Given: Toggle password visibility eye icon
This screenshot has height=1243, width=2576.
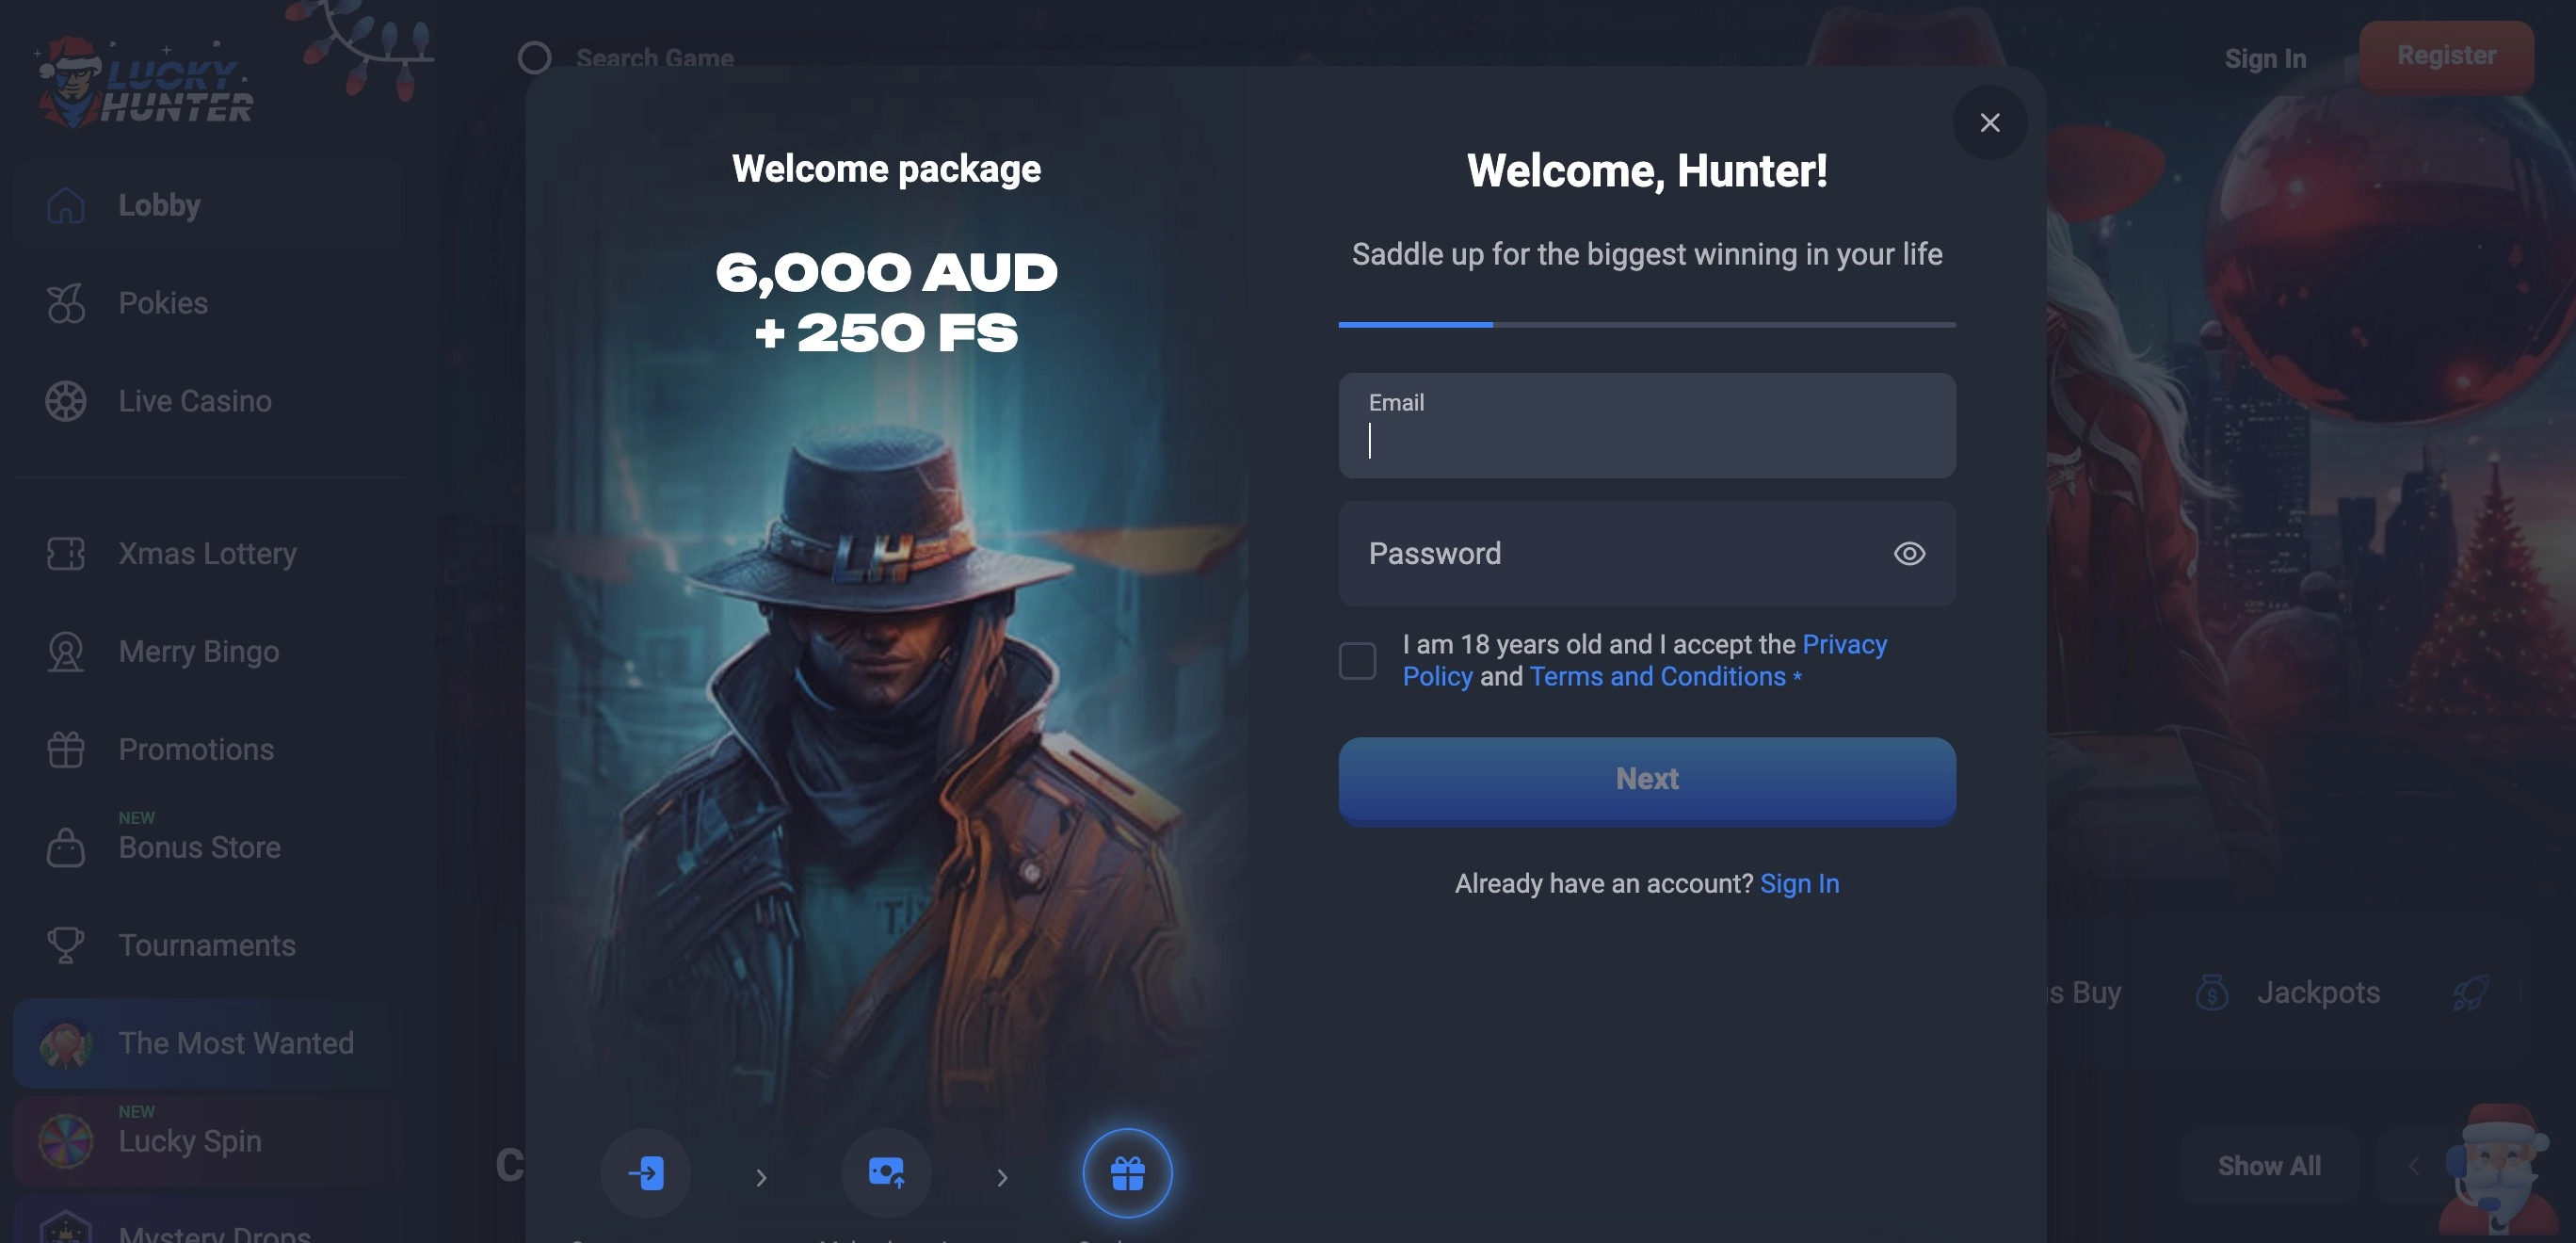Looking at the screenshot, I should [x=1909, y=553].
